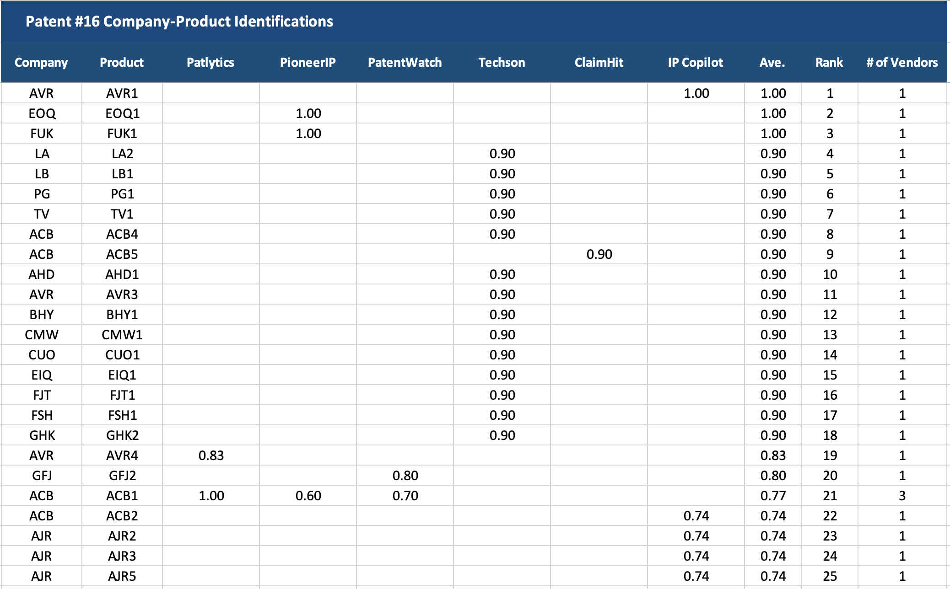Select the product cell "ACB1"
The width and height of the screenshot is (950, 589).
(x=122, y=496)
